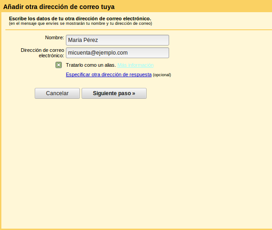
Task: Click empty area of the yellow header bar
Action: coord(203,7)
